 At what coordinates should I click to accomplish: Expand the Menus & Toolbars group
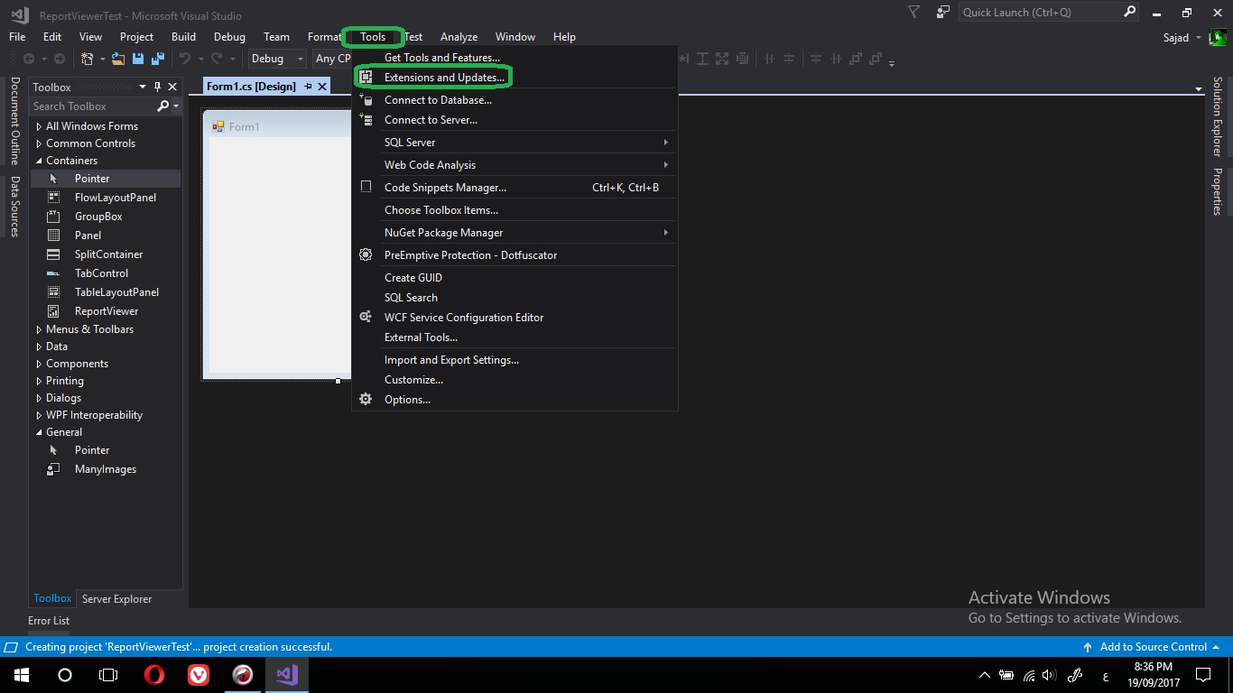point(39,329)
